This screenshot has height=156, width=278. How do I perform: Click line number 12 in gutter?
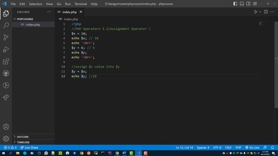(63, 76)
